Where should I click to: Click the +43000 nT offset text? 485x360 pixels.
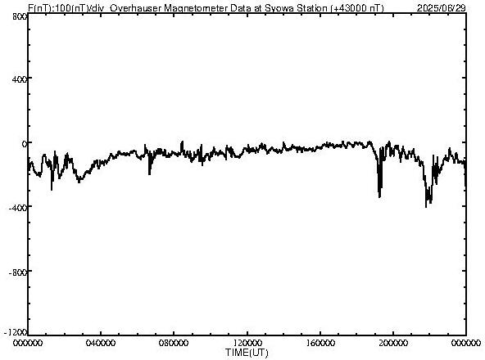357,7
